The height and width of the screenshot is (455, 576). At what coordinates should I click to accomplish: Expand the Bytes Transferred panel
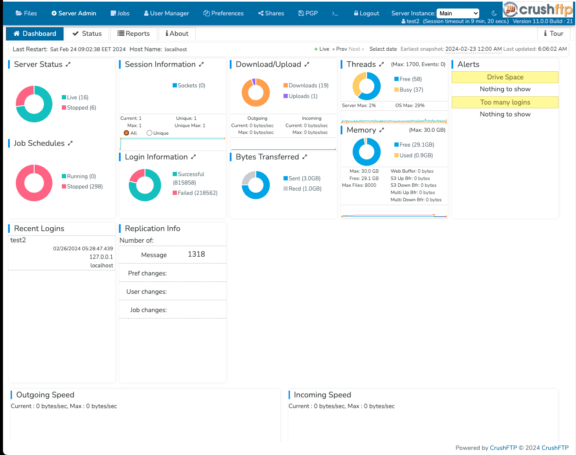pos(304,157)
